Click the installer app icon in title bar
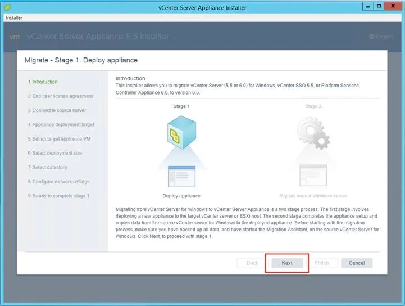Screen dimensions: 405x306 coord(7,7)
